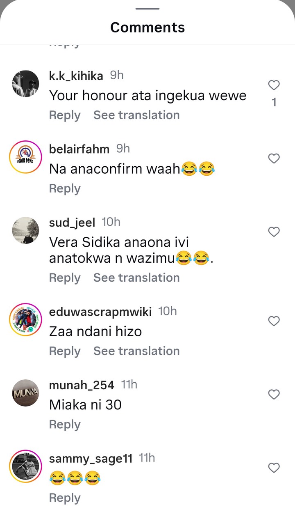
Task: See translation of sud_jeel's comment
Action: click(136, 278)
